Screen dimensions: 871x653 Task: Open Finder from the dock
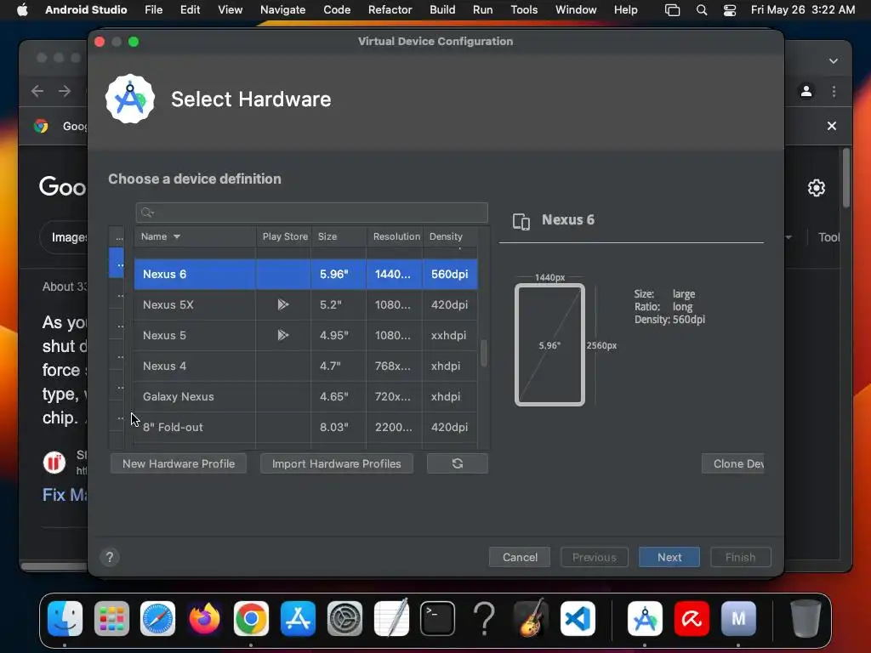point(65,618)
